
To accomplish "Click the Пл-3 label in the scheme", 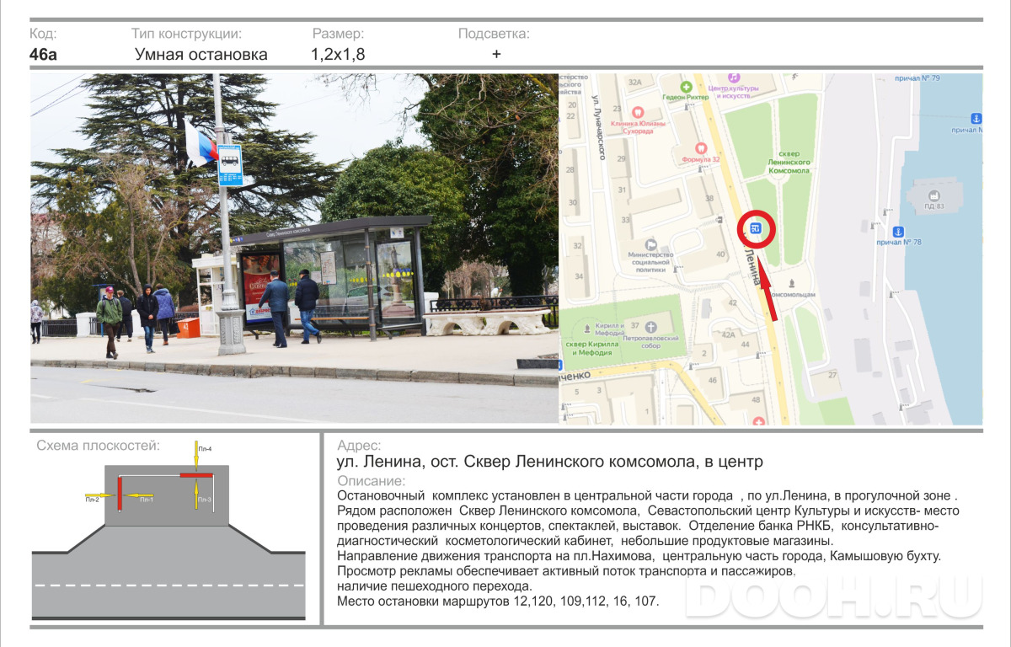I will pyautogui.click(x=205, y=500).
